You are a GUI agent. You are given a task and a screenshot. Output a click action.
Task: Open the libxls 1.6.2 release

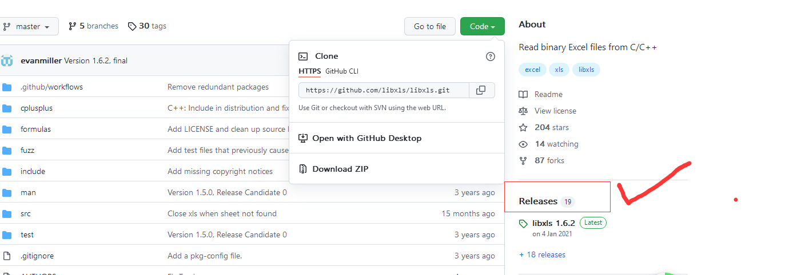(553, 223)
